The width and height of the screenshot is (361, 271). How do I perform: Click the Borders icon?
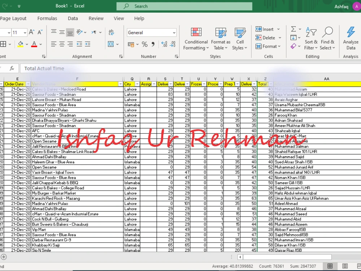(3, 44)
